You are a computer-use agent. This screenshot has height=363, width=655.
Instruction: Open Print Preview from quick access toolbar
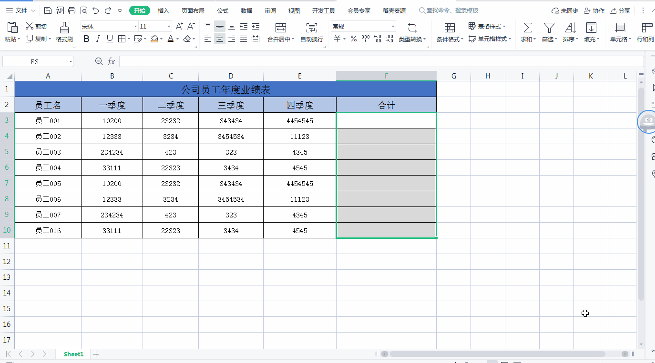[x=83, y=10]
